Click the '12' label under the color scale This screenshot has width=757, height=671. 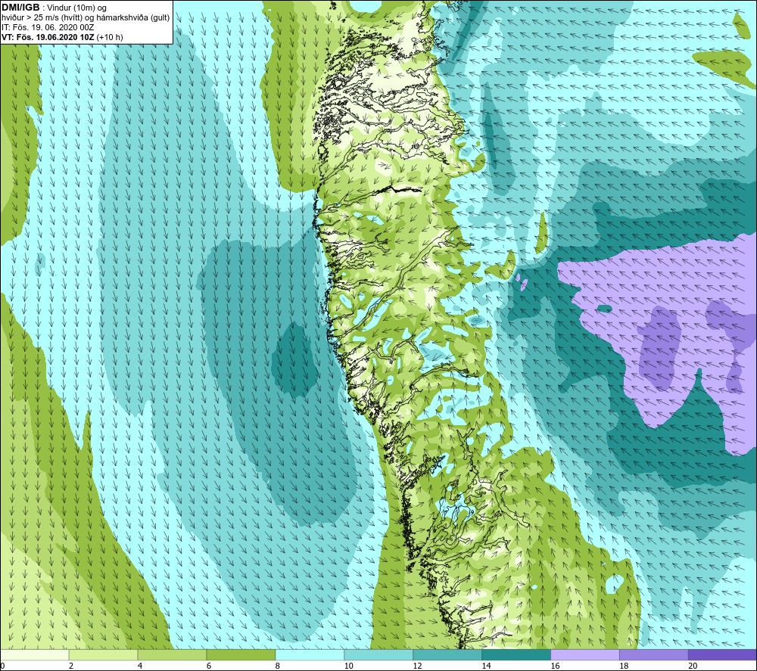pyautogui.click(x=418, y=666)
